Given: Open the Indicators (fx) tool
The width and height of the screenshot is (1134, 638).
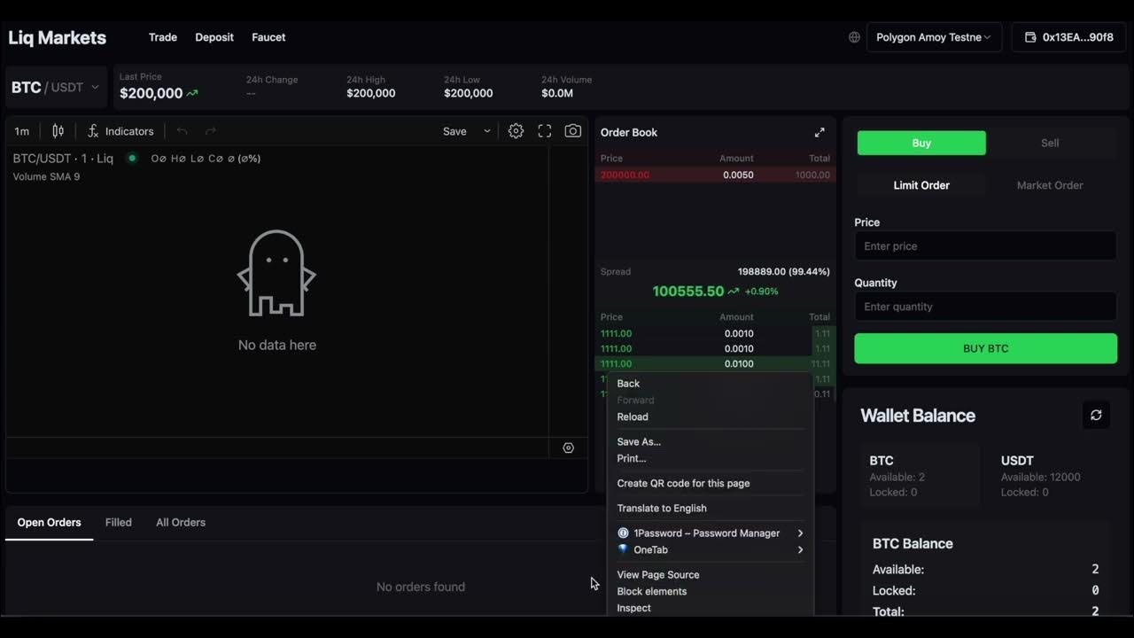Looking at the screenshot, I should point(120,130).
